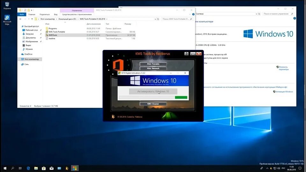This screenshot has height=172, width=306.
Task: Open the Средства работы с приложениями tab
Action: tap(77, 14)
